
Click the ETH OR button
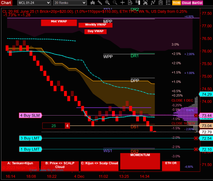coord(171,166)
